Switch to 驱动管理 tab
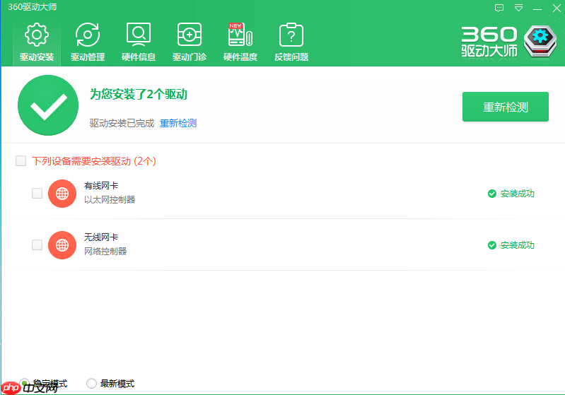The image size is (565, 395). pos(88,42)
